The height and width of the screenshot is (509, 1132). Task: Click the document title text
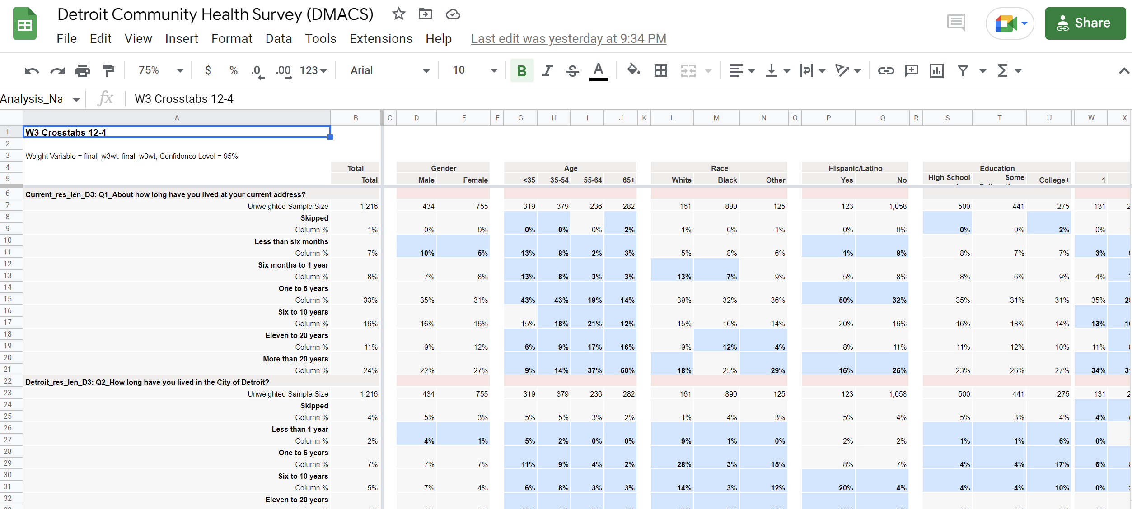(215, 14)
